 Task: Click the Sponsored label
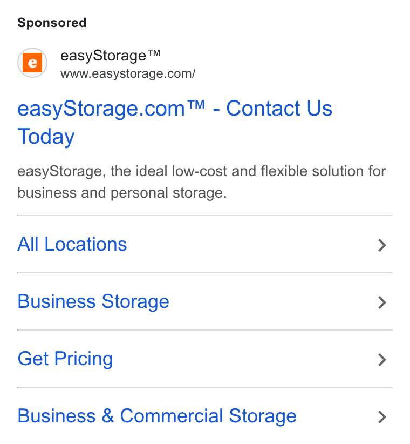pos(52,23)
